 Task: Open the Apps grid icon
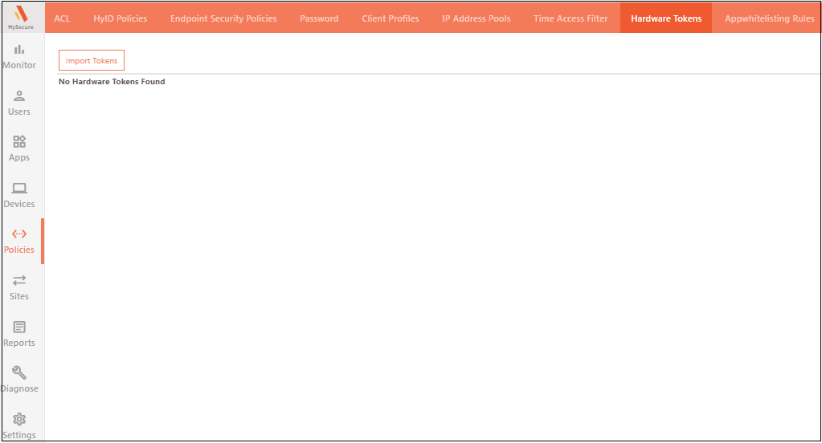pos(19,142)
